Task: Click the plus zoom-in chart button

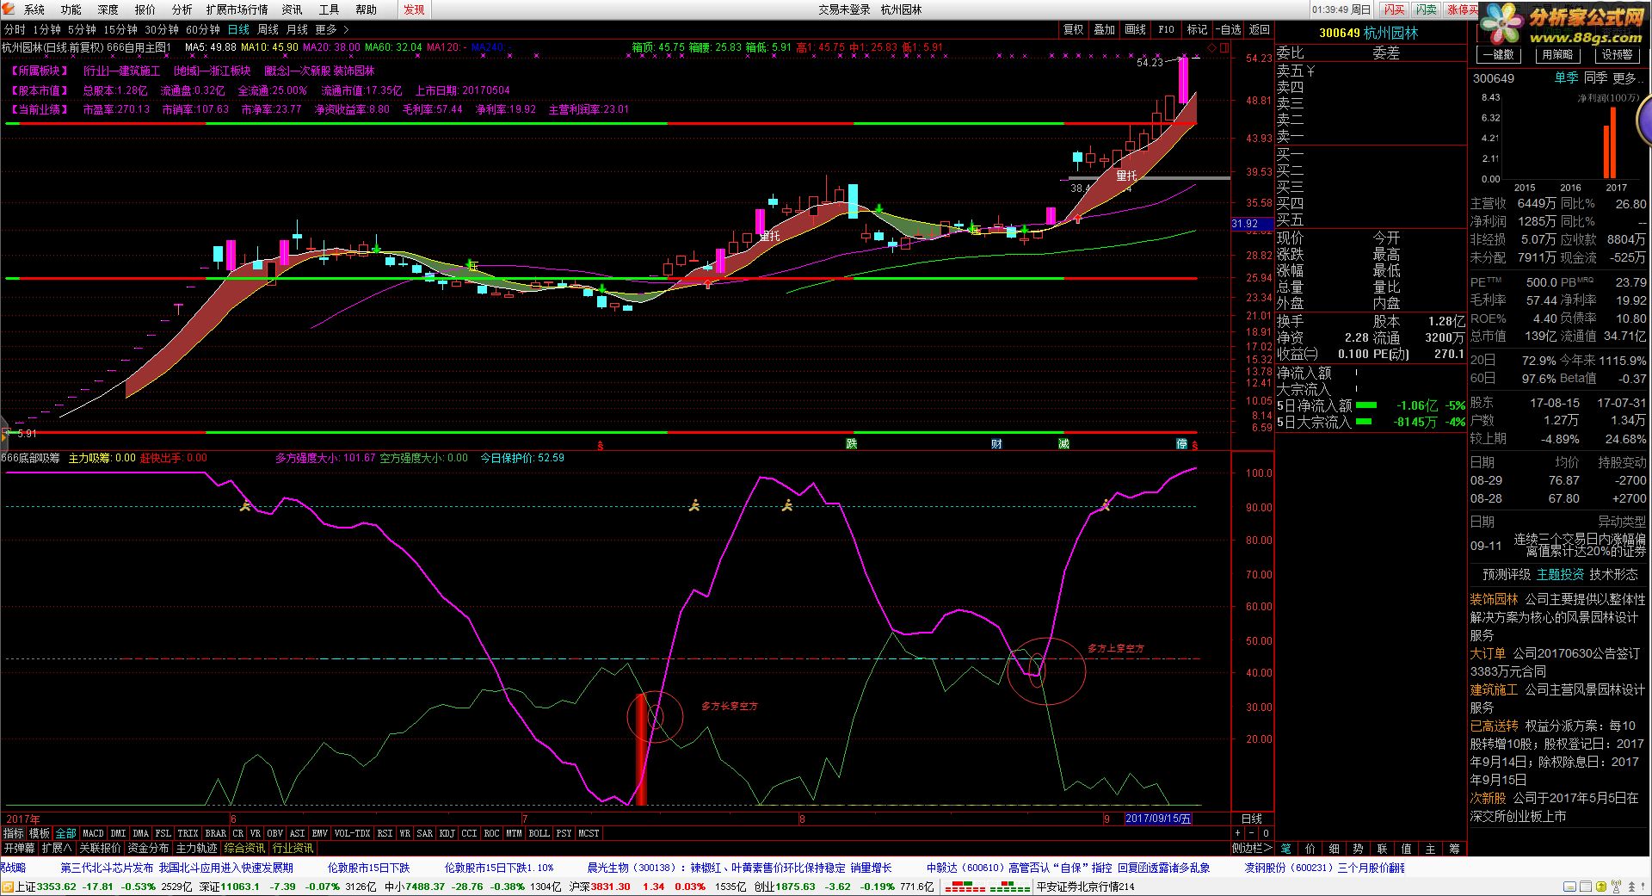Action: (1238, 833)
